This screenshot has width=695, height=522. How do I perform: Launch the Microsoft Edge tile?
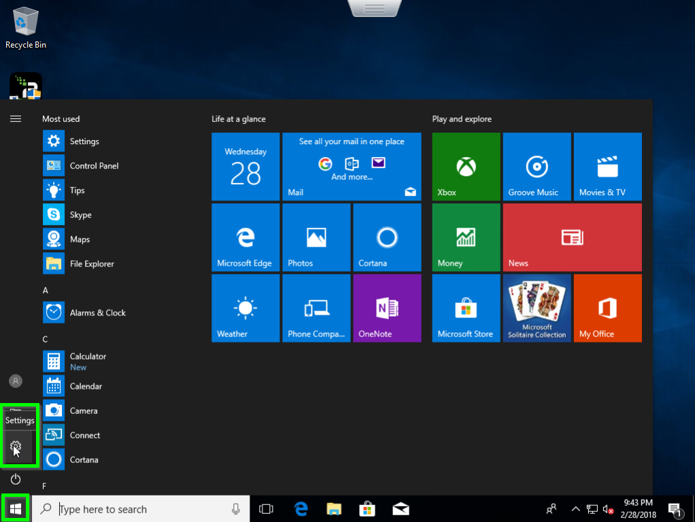(x=245, y=237)
